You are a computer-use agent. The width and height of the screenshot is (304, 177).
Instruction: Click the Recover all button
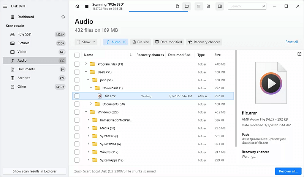point(288,171)
